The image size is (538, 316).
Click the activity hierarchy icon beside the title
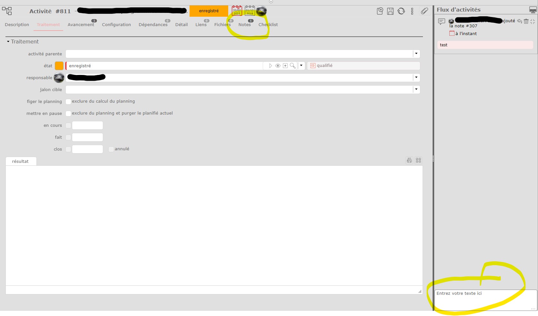point(7,11)
